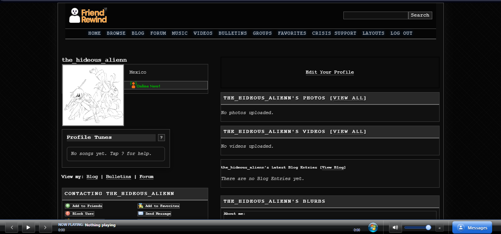Click the Blurbs section header

(x=330, y=201)
